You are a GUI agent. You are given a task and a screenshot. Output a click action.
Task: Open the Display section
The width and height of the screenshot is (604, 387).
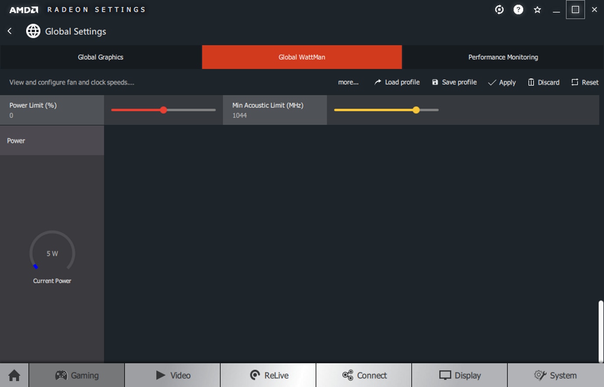460,375
